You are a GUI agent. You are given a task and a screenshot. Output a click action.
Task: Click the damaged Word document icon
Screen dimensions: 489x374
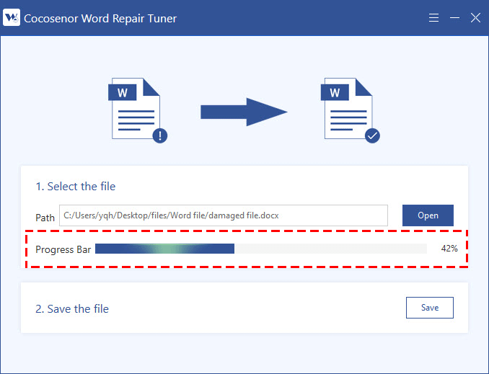(x=138, y=110)
